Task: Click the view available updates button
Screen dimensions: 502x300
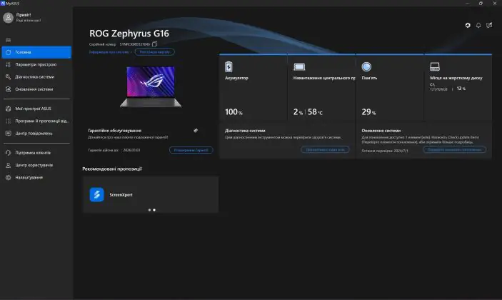Action: pos(454,149)
